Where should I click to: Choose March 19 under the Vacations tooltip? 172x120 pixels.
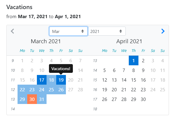pyautogui.click(x=61, y=80)
